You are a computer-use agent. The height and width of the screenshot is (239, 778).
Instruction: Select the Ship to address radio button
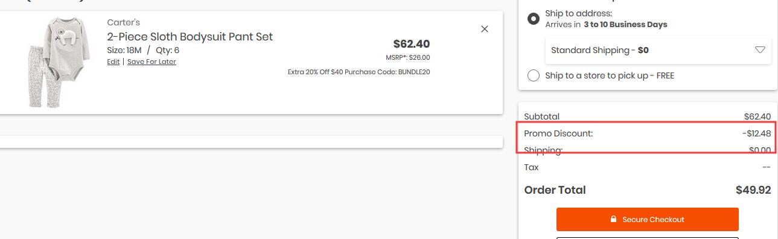pos(534,19)
